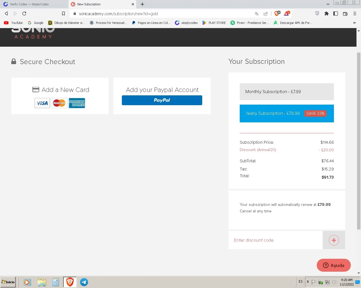Select Yearly Subscription - £79.99 plan

point(287,113)
